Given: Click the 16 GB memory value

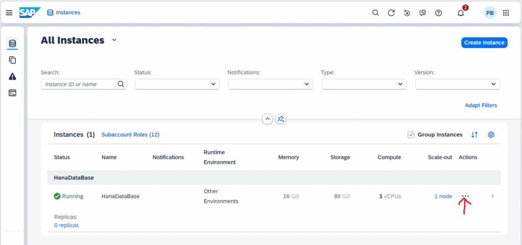Looking at the screenshot, I should (291, 197).
